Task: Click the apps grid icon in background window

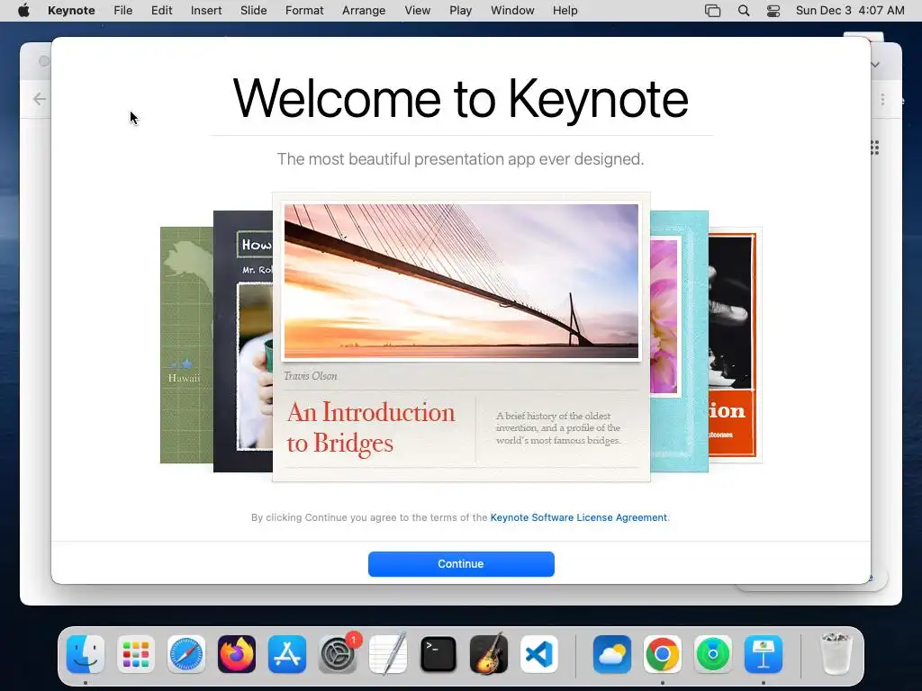Action: pyautogui.click(x=875, y=148)
